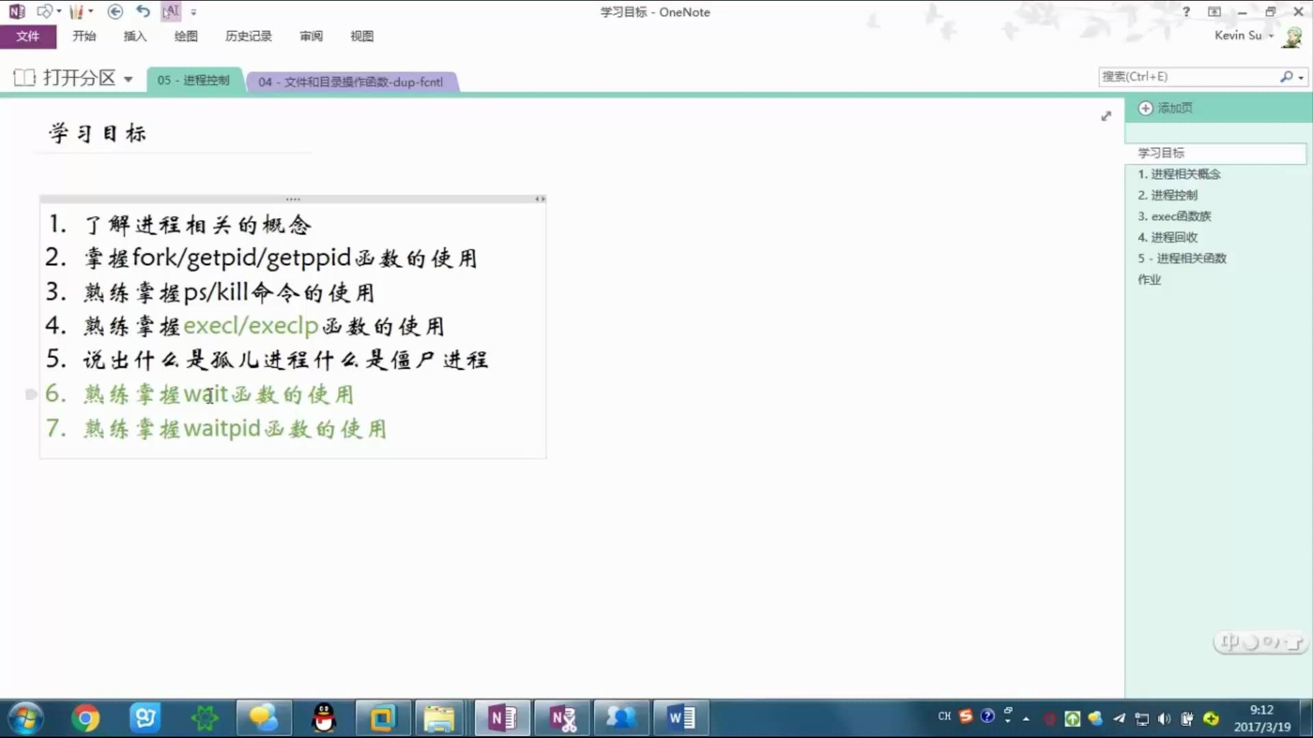Click the 添加页 plus icon to add a page

point(1145,108)
